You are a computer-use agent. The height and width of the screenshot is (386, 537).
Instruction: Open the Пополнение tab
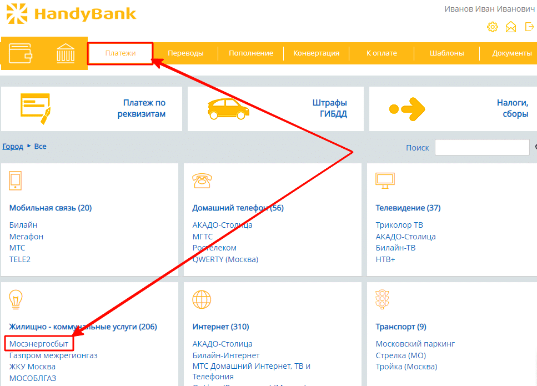point(251,53)
